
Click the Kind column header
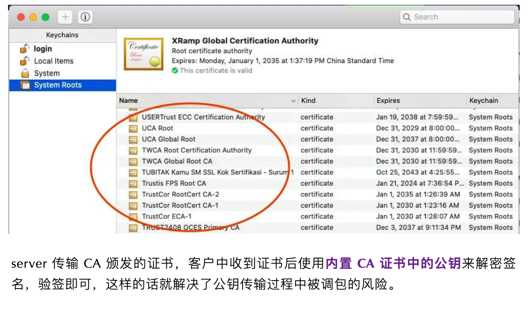[x=336, y=101]
